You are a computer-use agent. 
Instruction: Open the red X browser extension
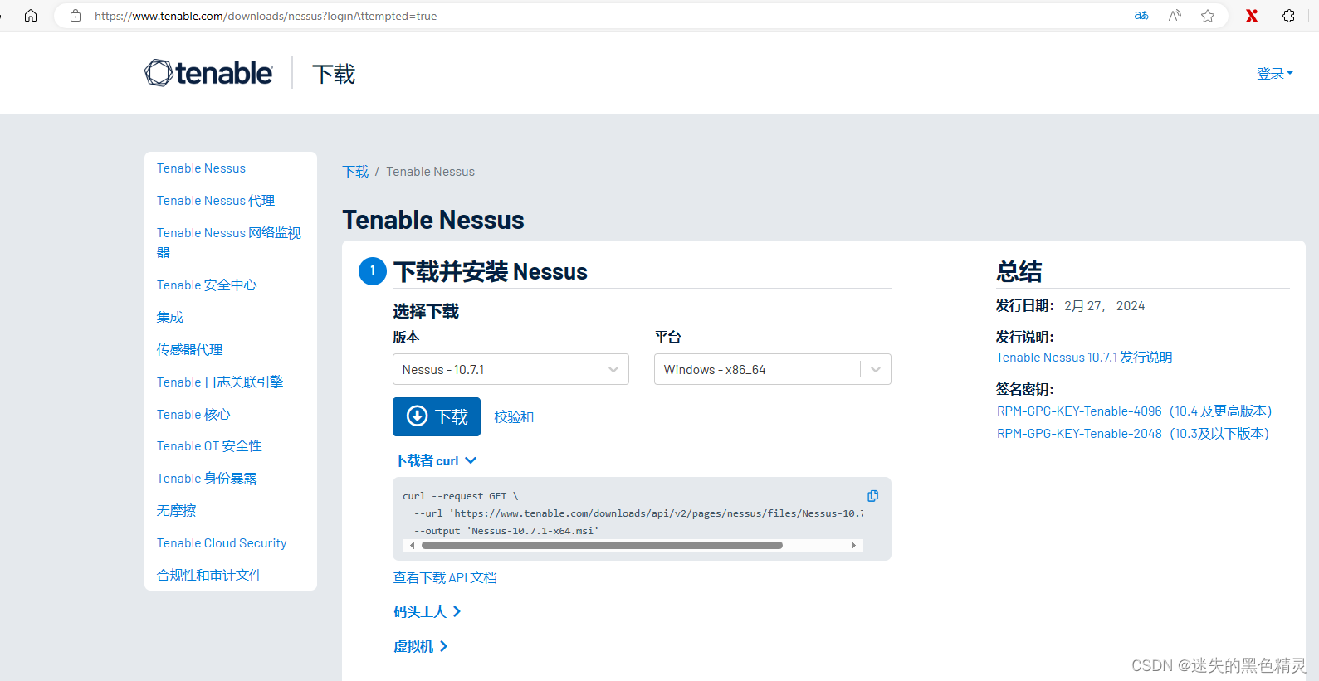point(1252,16)
